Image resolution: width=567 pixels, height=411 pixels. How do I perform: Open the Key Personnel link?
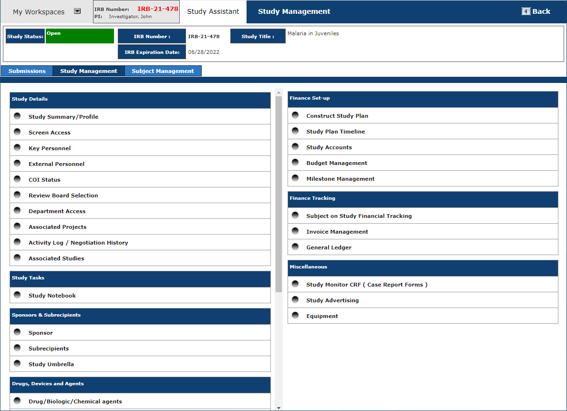(50, 148)
